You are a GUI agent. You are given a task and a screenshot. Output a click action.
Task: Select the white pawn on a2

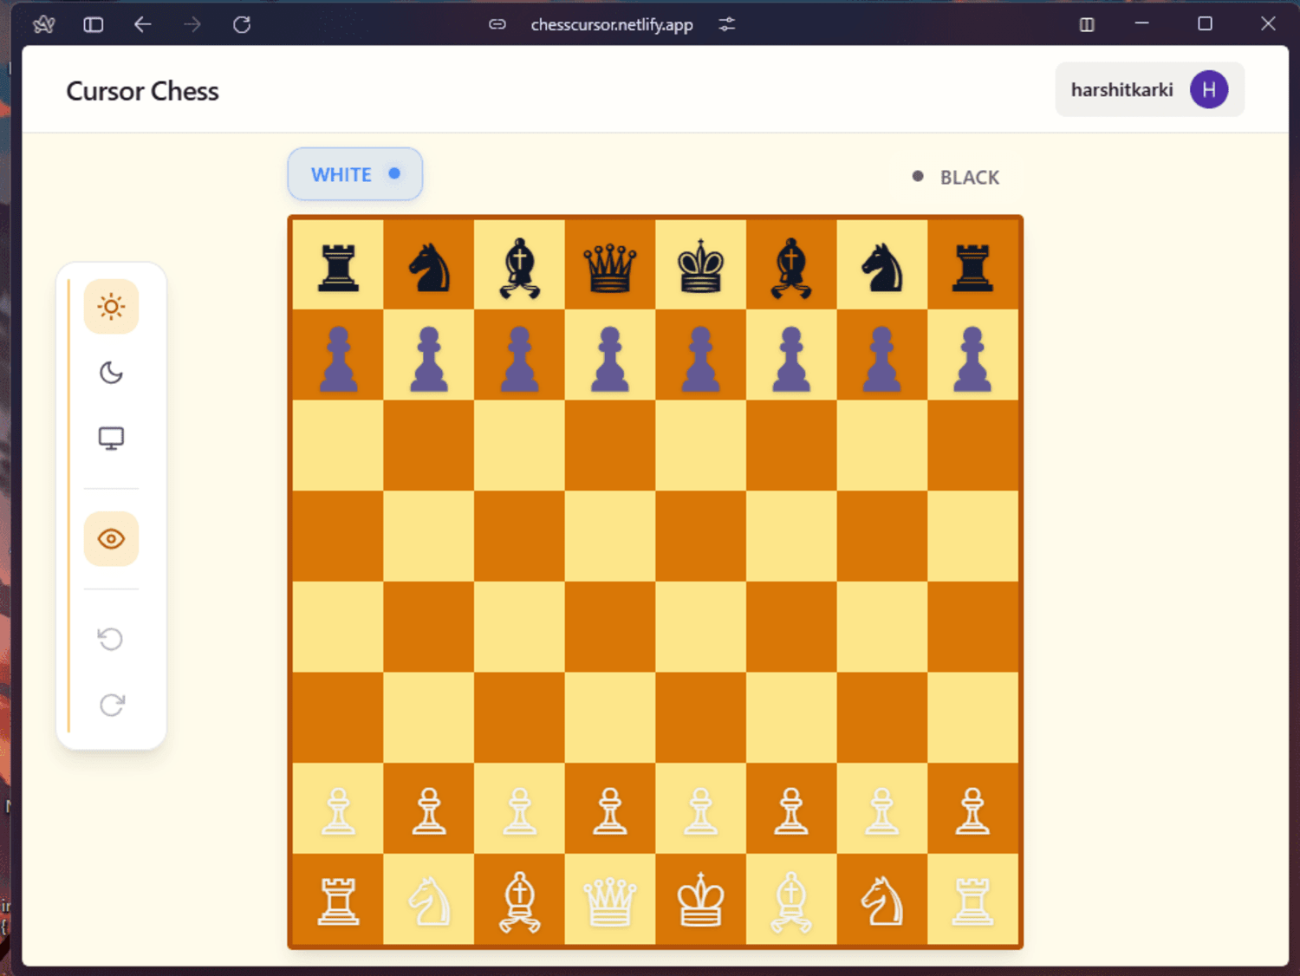(338, 809)
